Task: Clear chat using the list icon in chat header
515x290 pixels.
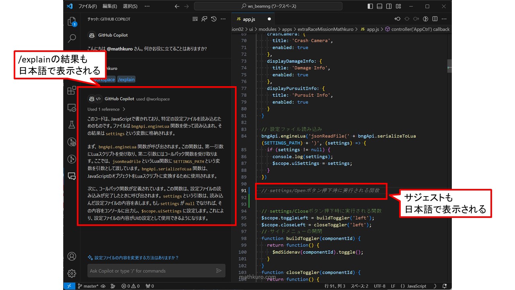Action: point(195,19)
